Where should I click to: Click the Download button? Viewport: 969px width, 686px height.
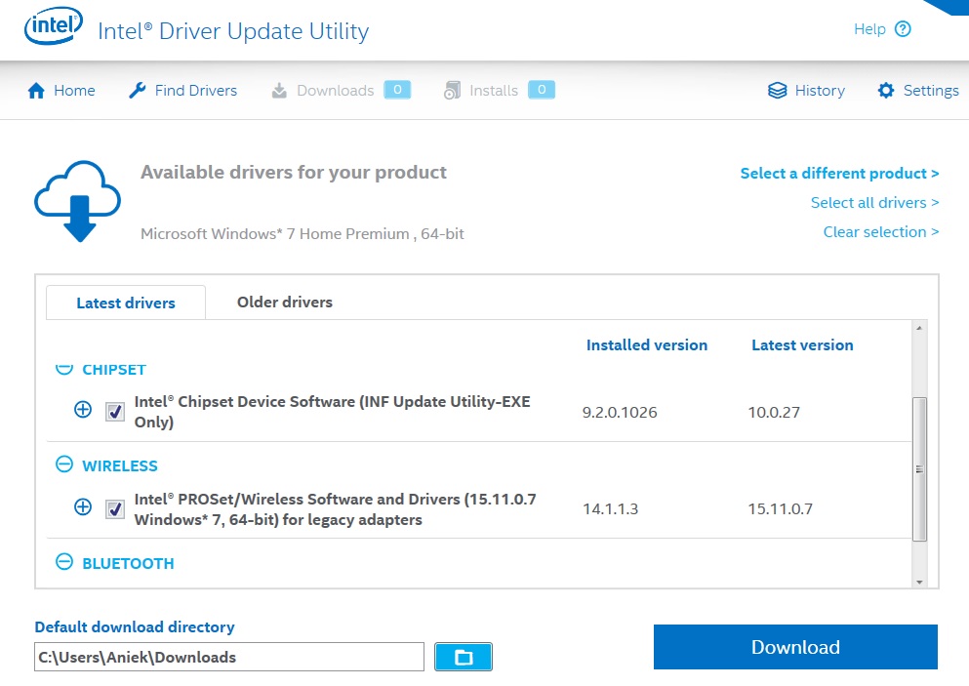795,647
